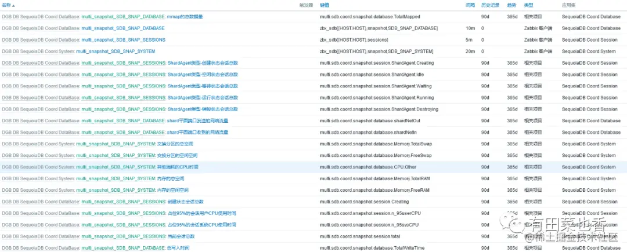Screen dimensions: 627x252
Task: Open green master item link in 其他消耗的CPU时间 row
Action: pyautogui.click(x=116, y=167)
